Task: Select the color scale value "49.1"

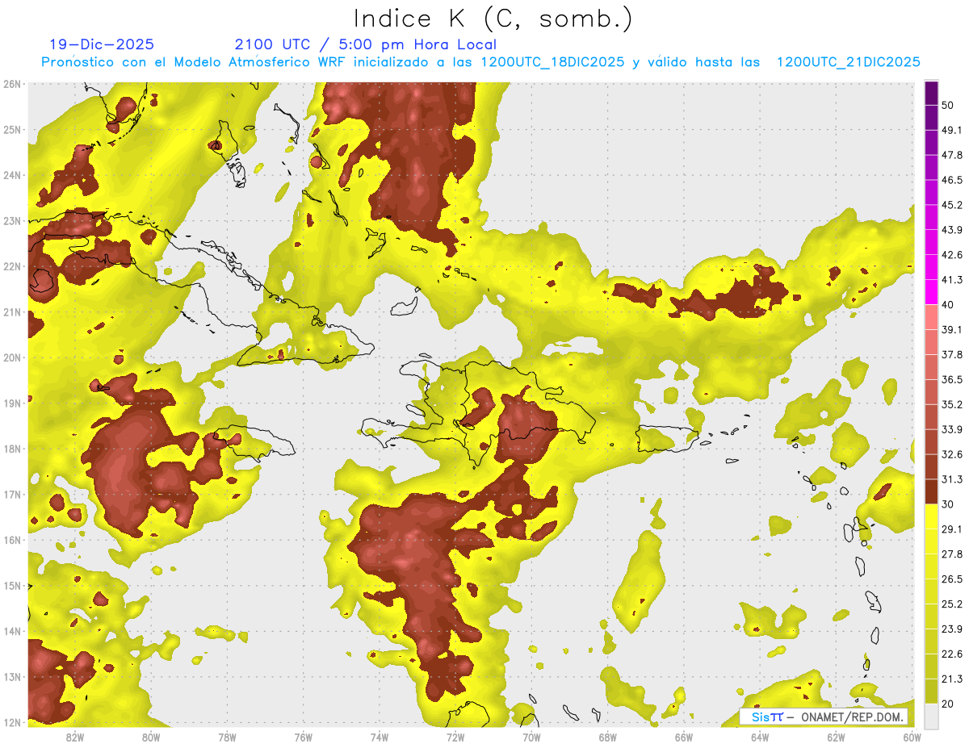Action: [952, 130]
